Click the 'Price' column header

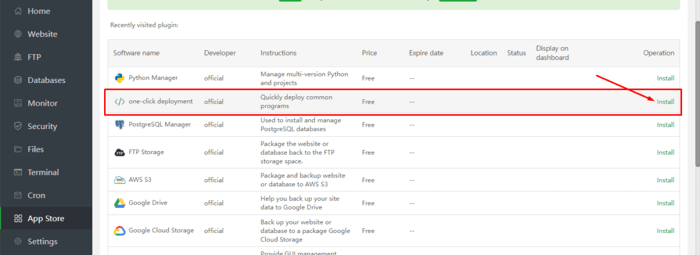click(x=370, y=53)
